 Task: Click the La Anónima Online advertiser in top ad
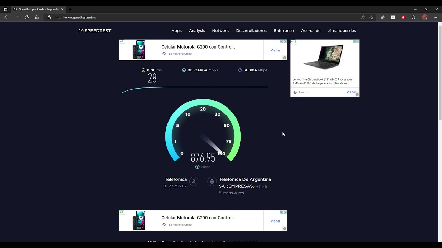tap(180, 54)
